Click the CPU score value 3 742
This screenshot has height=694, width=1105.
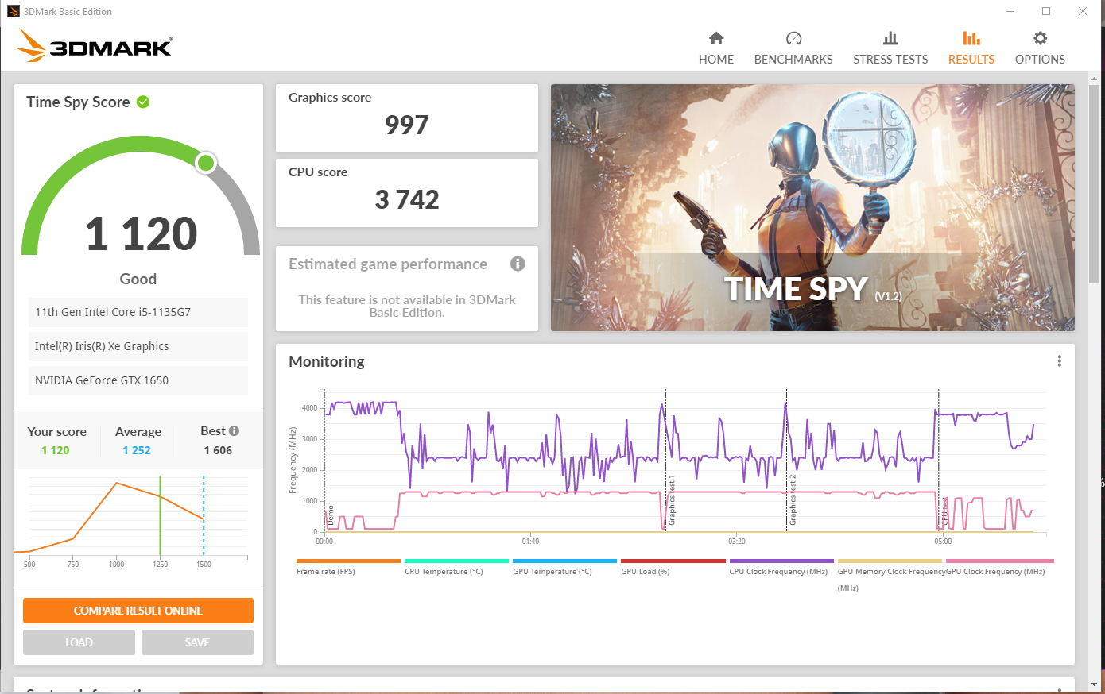[x=407, y=199]
